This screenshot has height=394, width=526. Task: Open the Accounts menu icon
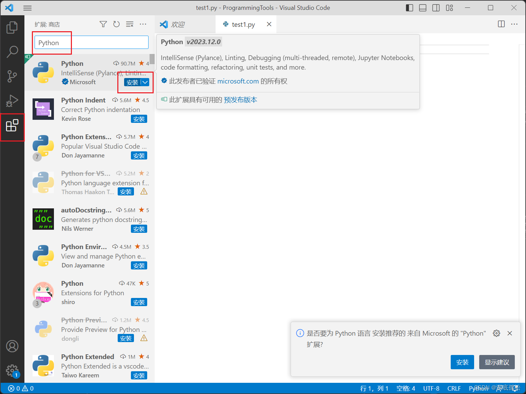tap(12, 346)
